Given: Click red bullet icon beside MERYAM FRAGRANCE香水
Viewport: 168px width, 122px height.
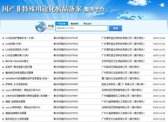Looking at the screenshot, I should [3, 61].
